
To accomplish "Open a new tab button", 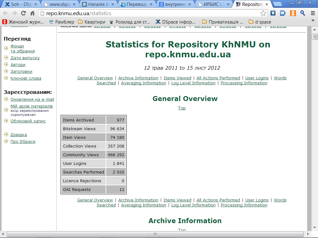I will pos(277,4).
